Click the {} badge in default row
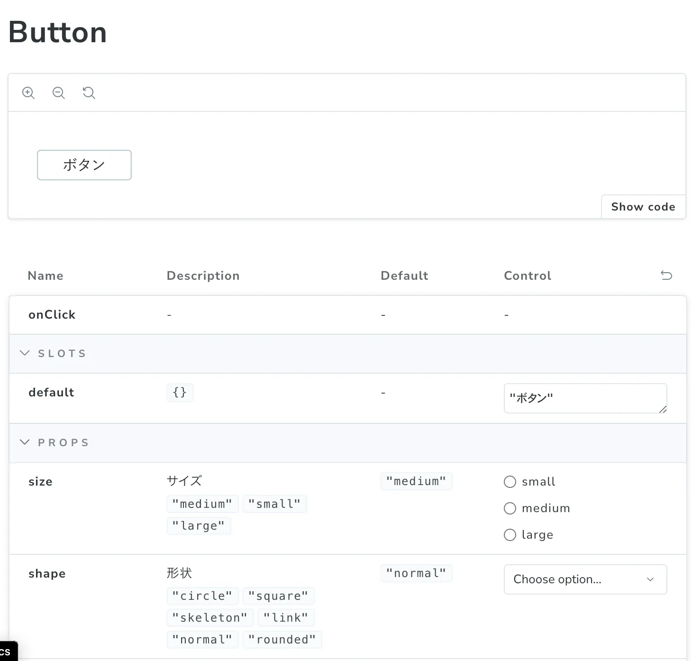Viewport: 692px width, 661px height. 180,393
